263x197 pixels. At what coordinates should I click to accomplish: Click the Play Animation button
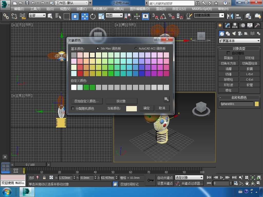(222, 178)
